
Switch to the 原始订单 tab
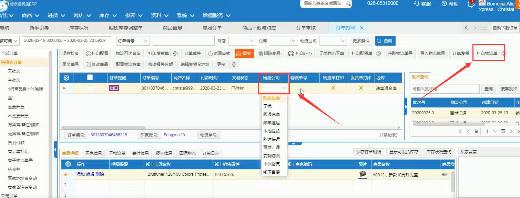coord(212,28)
